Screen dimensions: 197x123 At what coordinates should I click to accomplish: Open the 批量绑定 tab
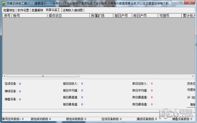click(x=9, y=10)
